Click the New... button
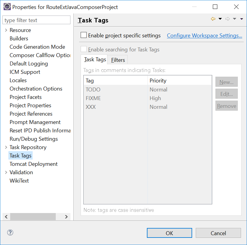 coord(227,82)
